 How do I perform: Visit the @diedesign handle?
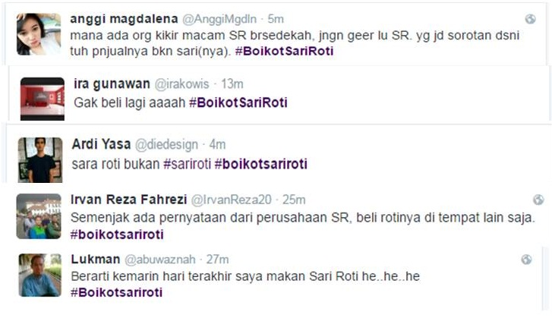tap(166, 144)
